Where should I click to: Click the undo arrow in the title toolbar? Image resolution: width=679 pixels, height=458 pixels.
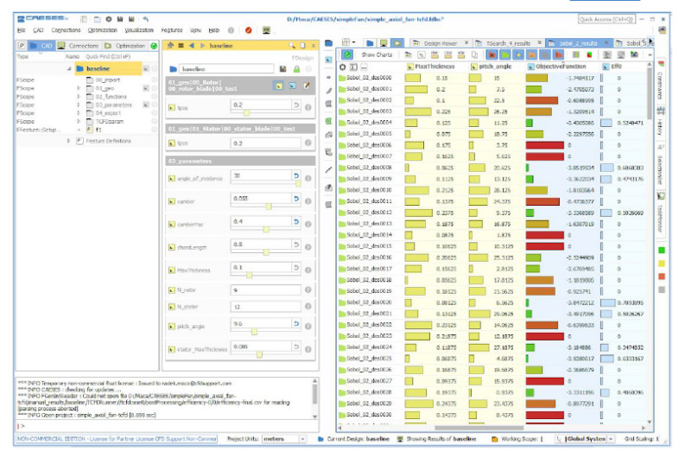click(146, 19)
